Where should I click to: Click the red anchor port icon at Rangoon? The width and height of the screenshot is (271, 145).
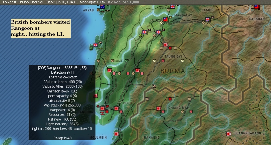[98, 106]
